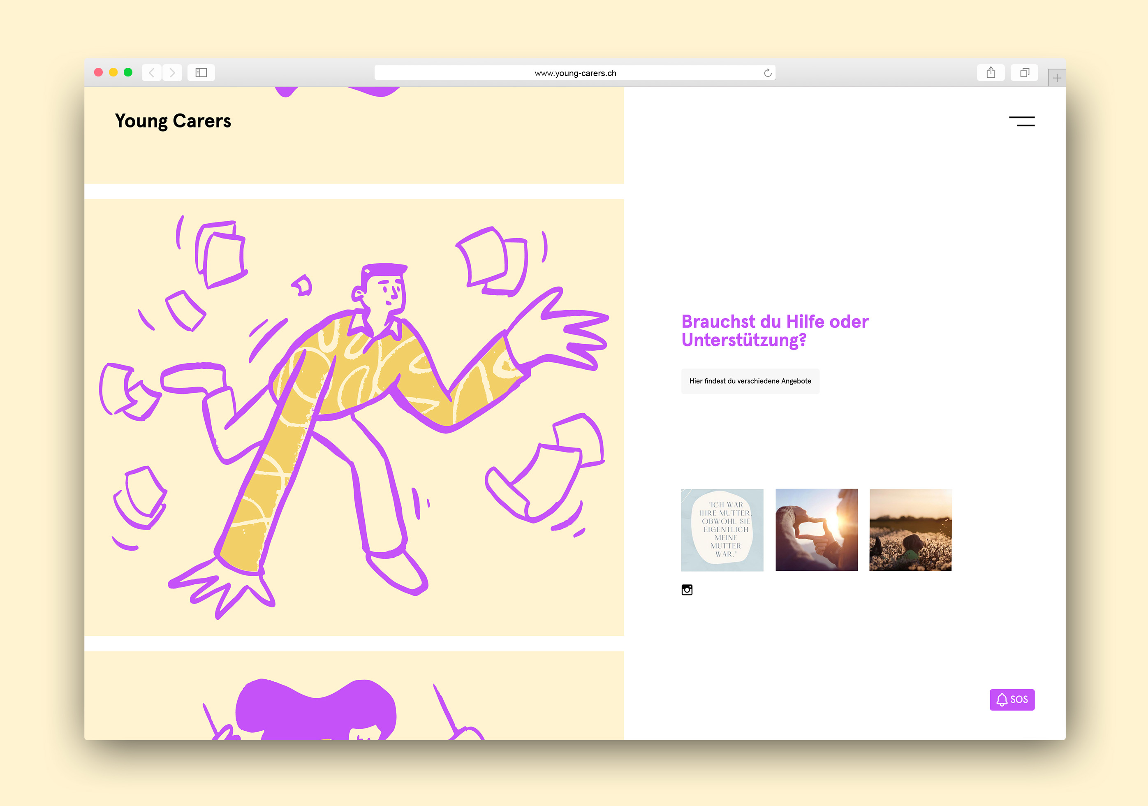Open the hamburger menu on the website

[x=1021, y=121]
